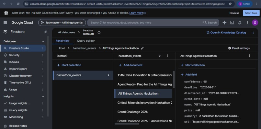Image resolution: width=261 pixels, height=129 pixels.
Task: Open Panel settings
Action: [239, 48]
